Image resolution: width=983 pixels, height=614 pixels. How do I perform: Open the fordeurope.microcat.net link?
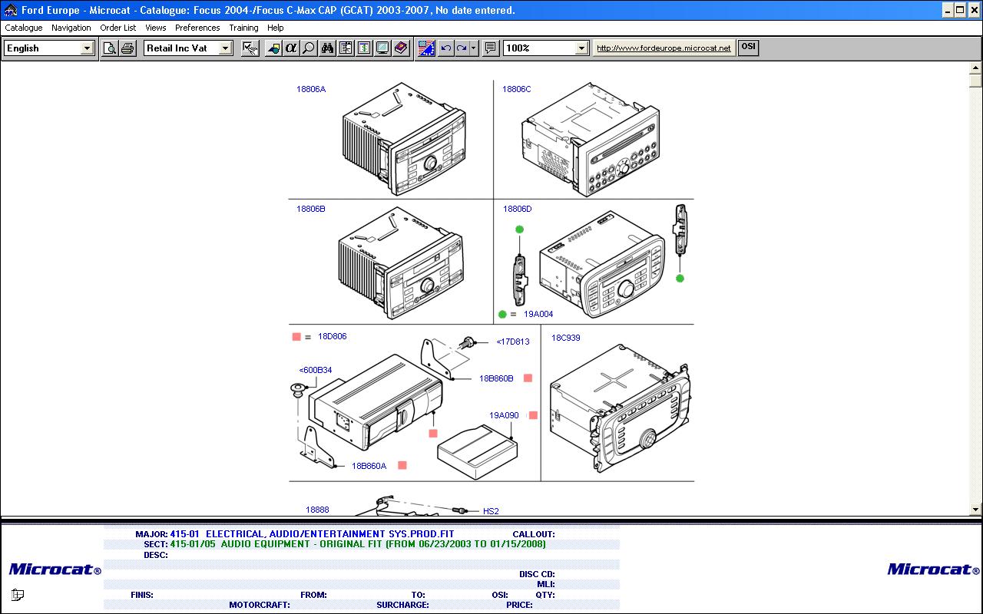click(x=664, y=48)
